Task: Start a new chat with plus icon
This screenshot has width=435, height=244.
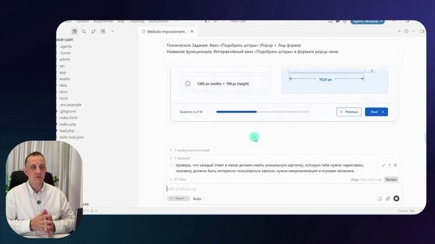Action: [399, 31]
